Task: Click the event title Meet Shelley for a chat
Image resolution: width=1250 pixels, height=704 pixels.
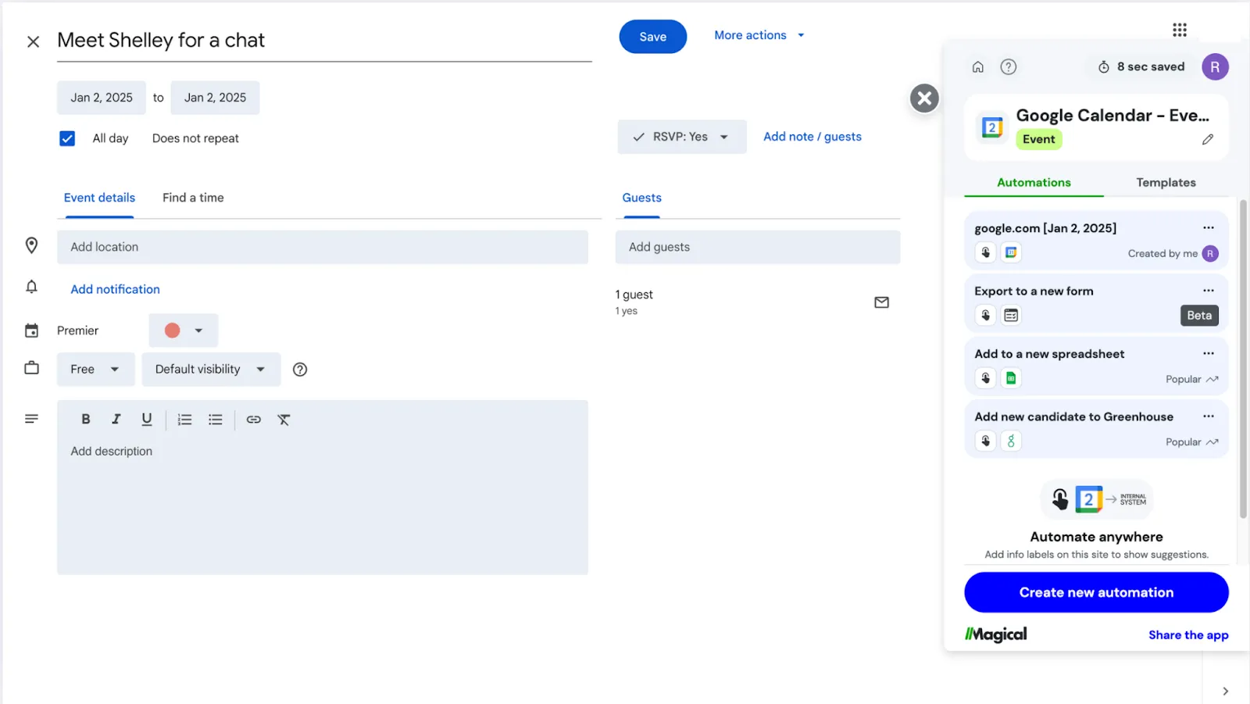Action: pyautogui.click(x=324, y=40)
